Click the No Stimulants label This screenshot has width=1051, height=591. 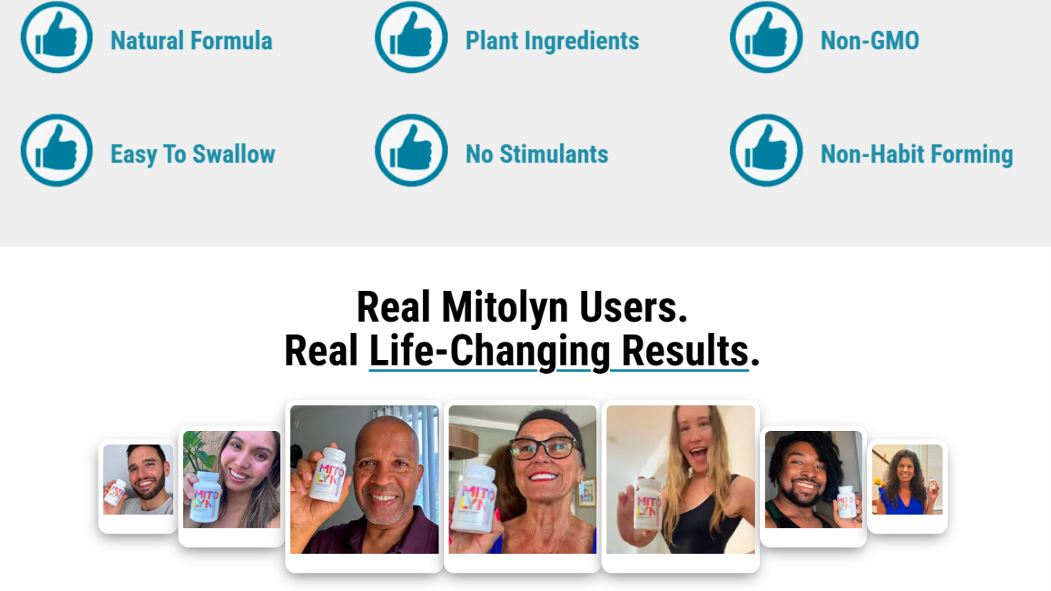(x=537, y=154)
